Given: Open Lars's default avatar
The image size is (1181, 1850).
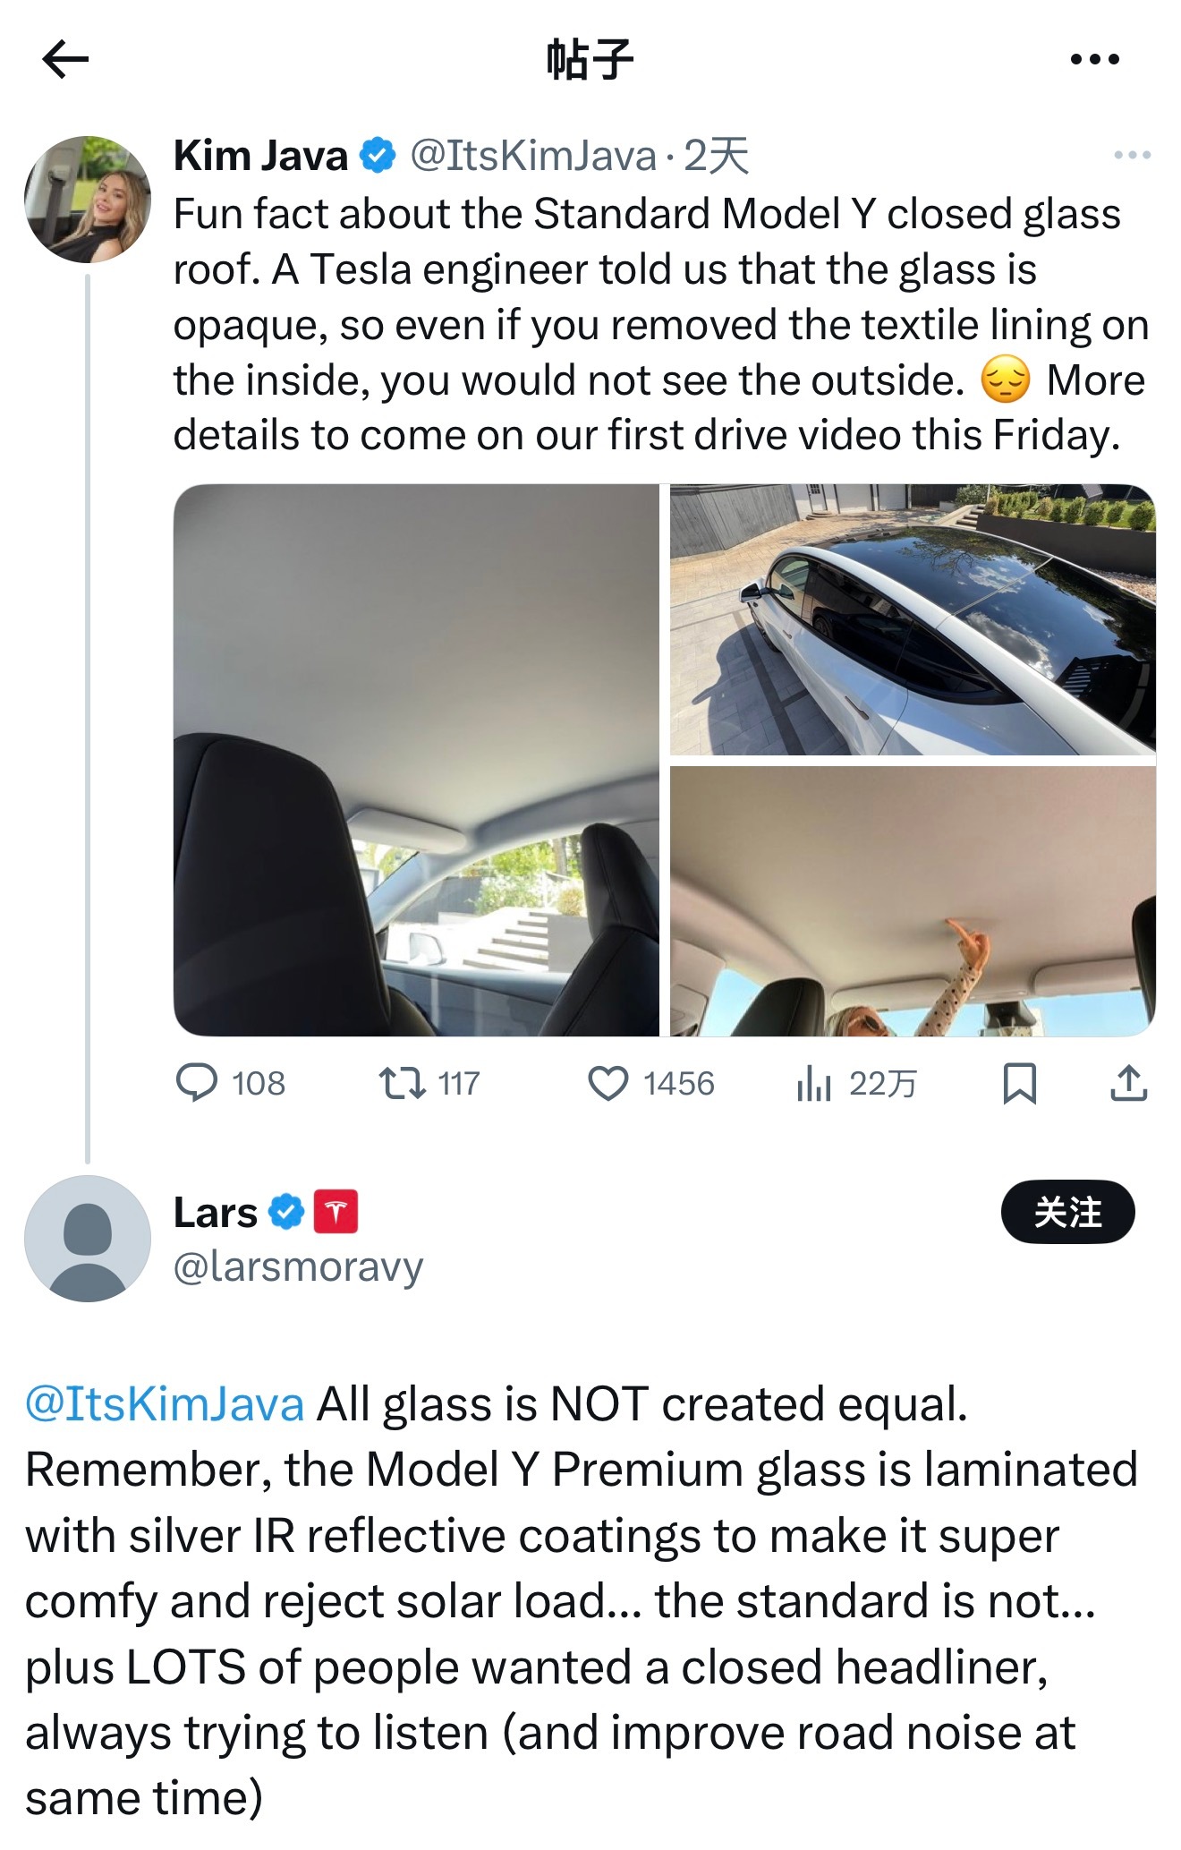Looking at the screenshot, I should pos(88,1239).
